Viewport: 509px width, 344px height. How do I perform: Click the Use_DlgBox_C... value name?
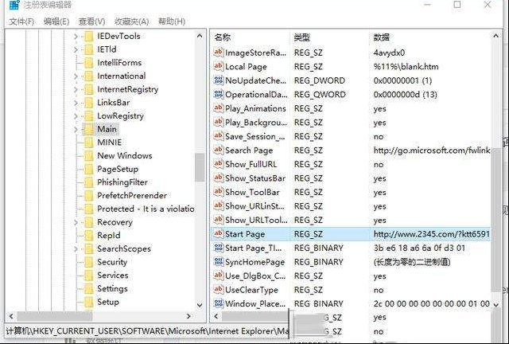pyautogui.click(x=255, y=276)
